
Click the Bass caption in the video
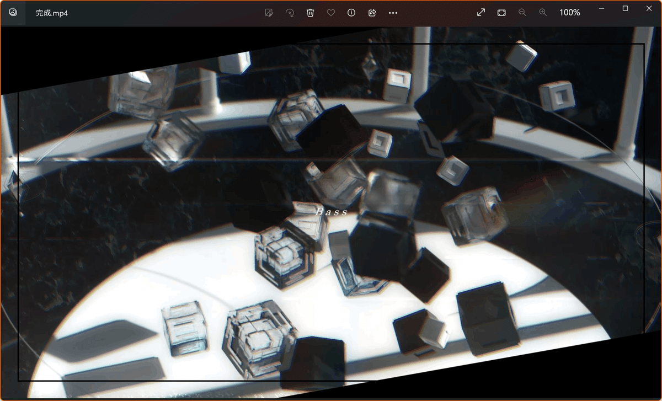click(332, 212)
